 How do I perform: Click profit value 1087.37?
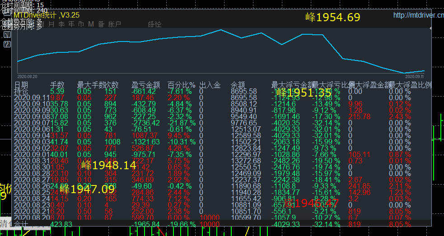[145, 135]
